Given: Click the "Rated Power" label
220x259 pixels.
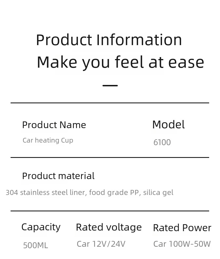Looking at the screenshot, I should click(x=182, y=228).
